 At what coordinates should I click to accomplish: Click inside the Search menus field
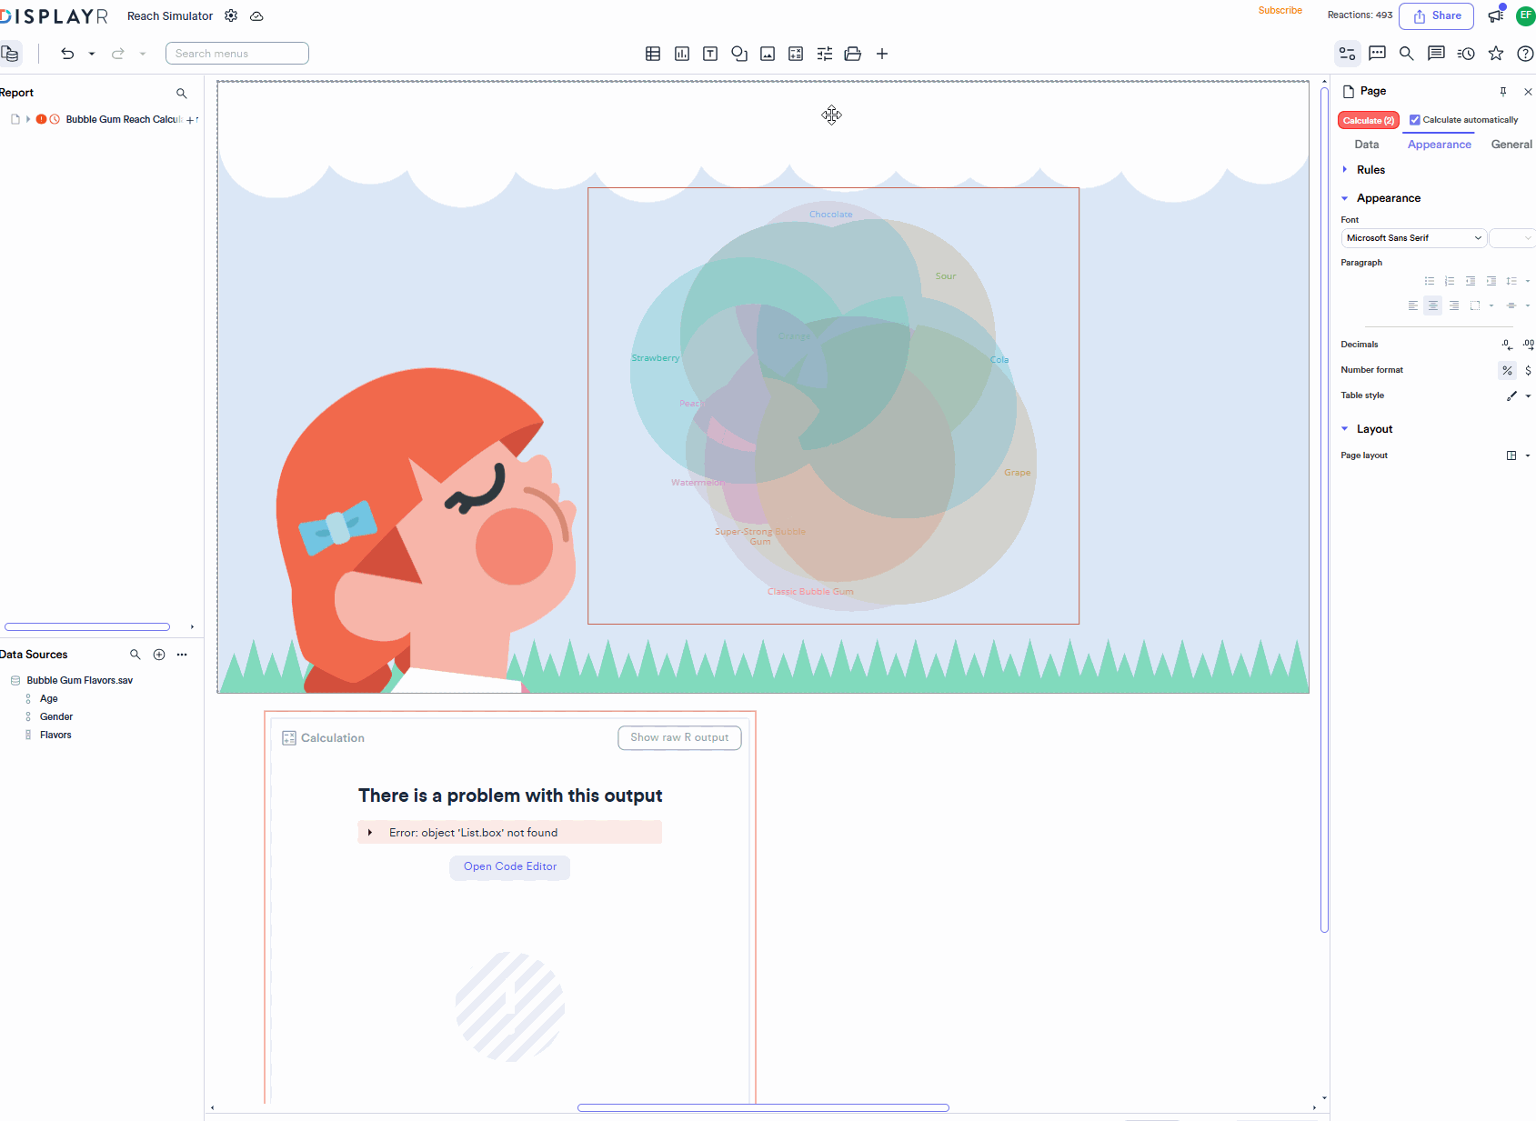pos(236,53)
